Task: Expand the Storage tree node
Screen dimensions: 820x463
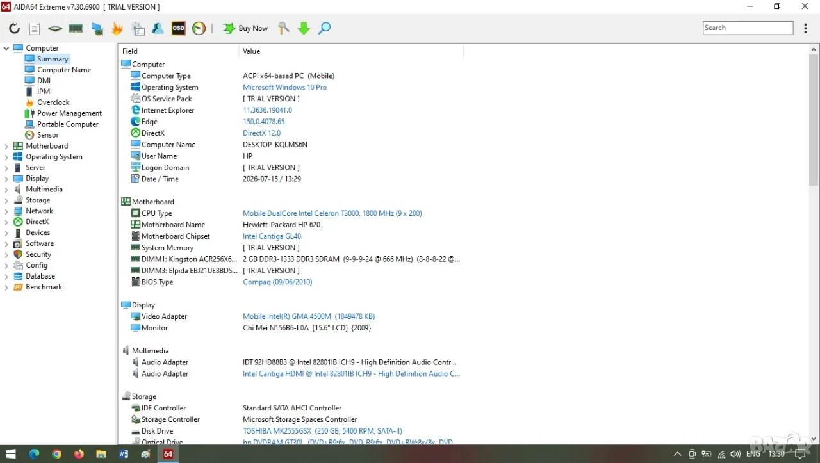Action: [x=6, y=200]
